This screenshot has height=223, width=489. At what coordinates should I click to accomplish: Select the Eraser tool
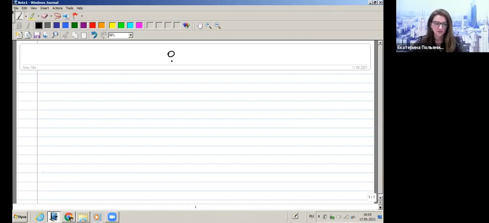[45, 16]
